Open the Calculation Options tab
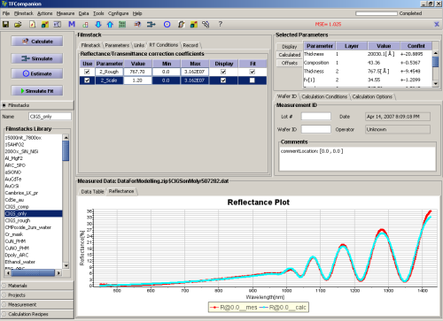This screenshot has width=443, height=321. (x=372, y=96)
